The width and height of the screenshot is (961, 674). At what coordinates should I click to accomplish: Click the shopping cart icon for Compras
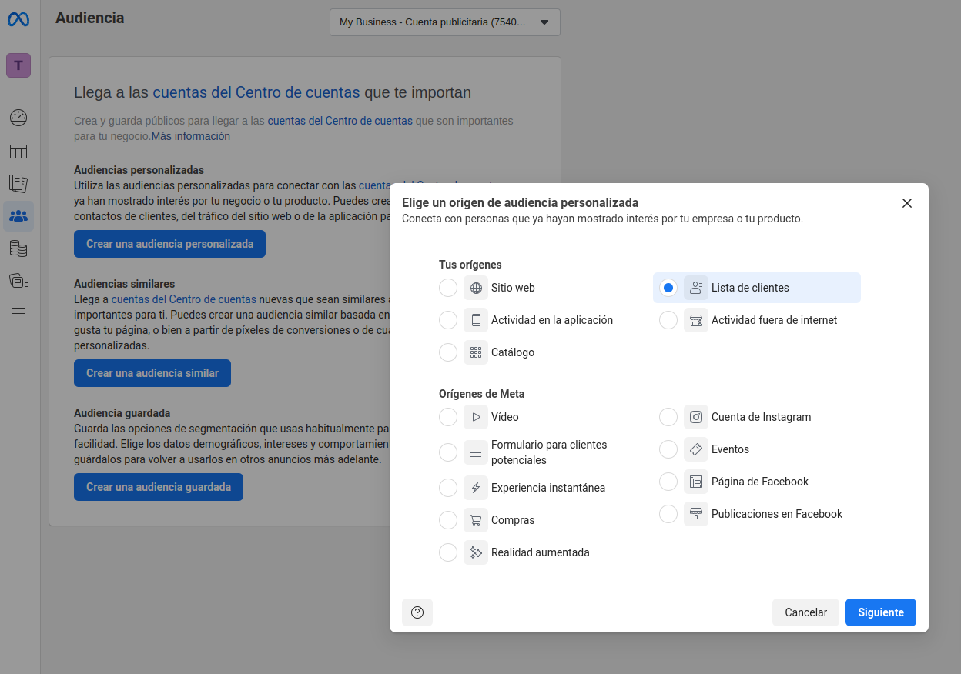coord(476,520)
